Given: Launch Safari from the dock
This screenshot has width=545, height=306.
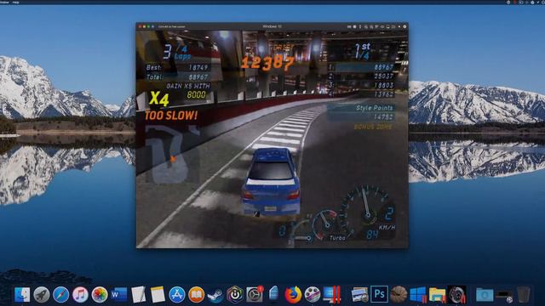Looking at the screenshot, I should click(x=60, y=295).
